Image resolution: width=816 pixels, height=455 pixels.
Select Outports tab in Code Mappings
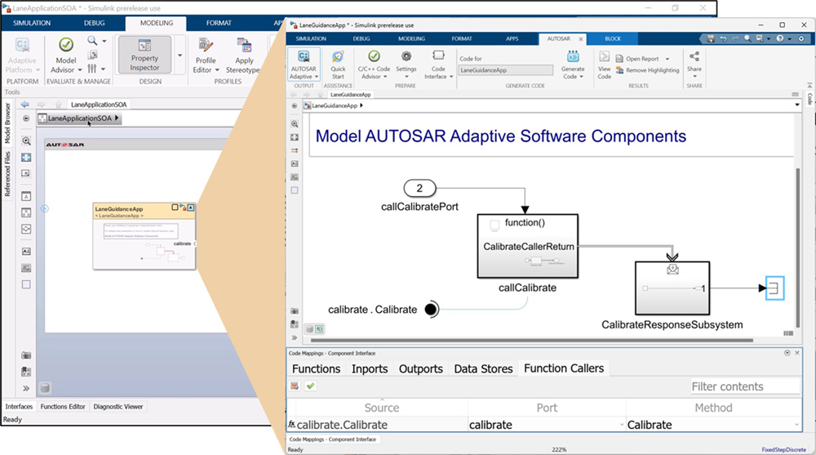[420, 369]
